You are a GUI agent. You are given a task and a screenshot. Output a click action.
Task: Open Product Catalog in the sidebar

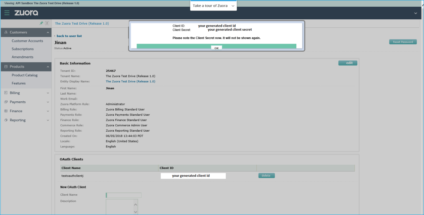25,75
